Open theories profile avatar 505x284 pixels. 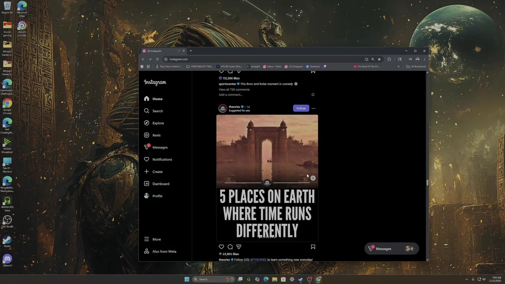click(x=223, y=108)
